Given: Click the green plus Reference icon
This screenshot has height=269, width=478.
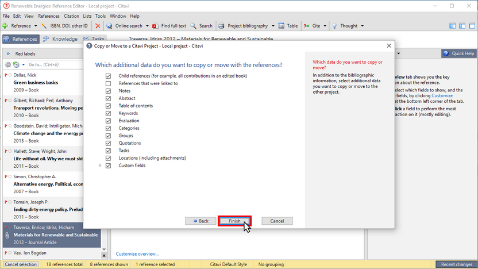Looking at the screenshot, I should (x=5, y=26).
